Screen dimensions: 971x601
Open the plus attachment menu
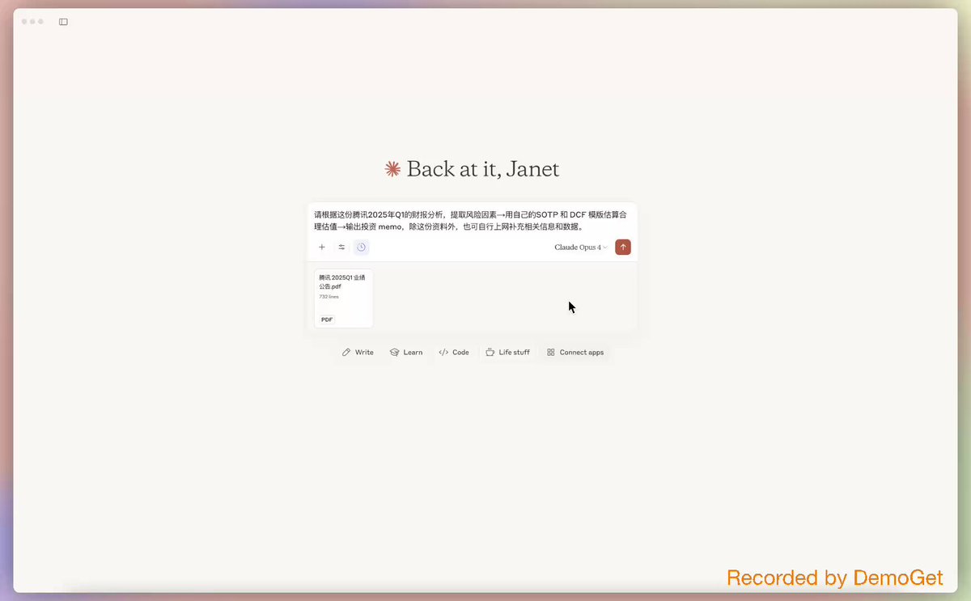pyautogui.click(x=322, y=248)
